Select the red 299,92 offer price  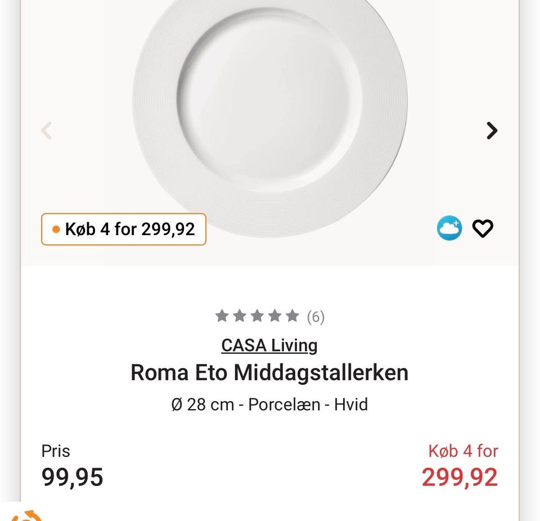[460, 478]
